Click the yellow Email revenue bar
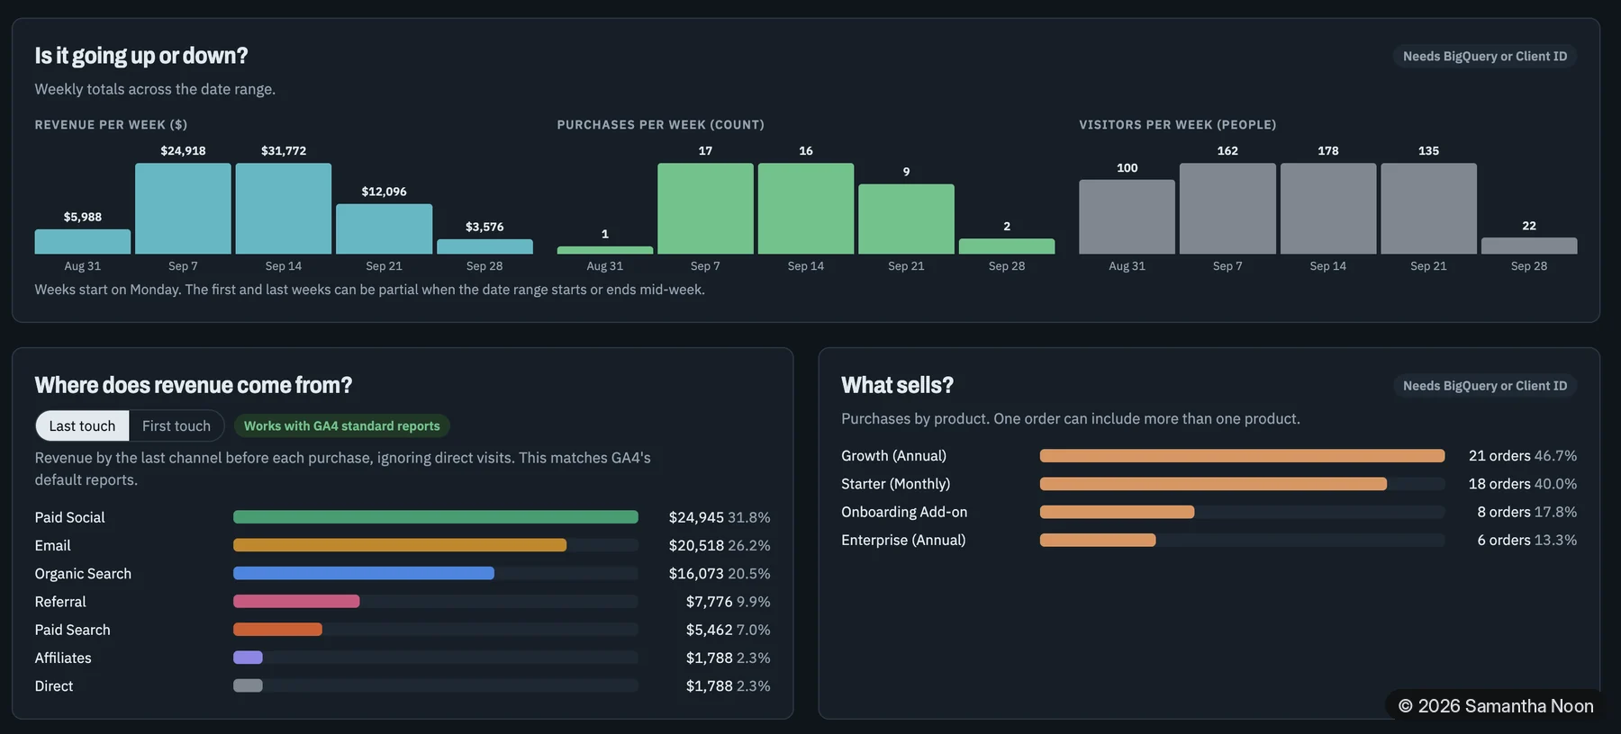1621x734 pixels. pos(400,545)
